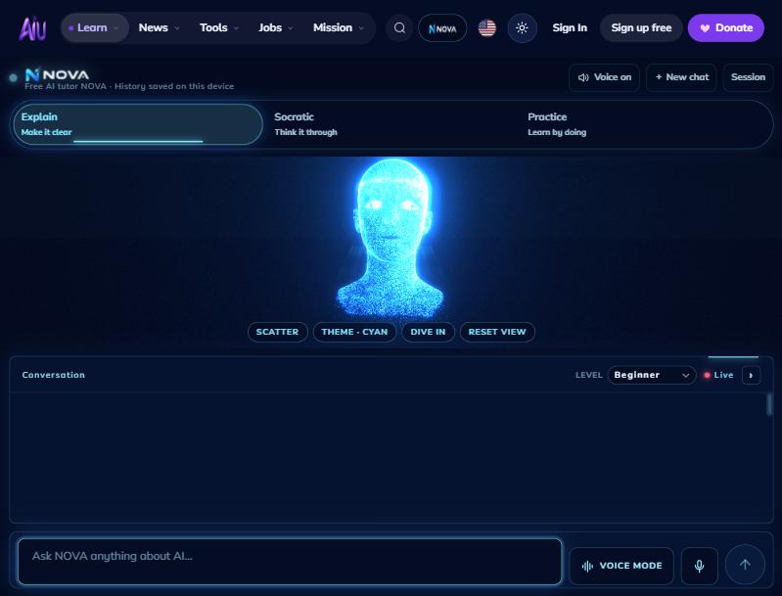Image resolution: width=782 pixels, height=596 pixels.
Task: Click the NOVA tutor logo
Action: click(57, 74)
